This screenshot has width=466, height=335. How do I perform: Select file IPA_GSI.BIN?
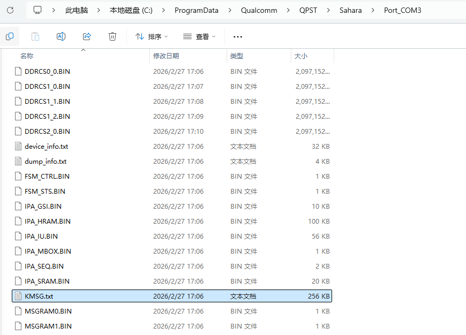point(172,207)
